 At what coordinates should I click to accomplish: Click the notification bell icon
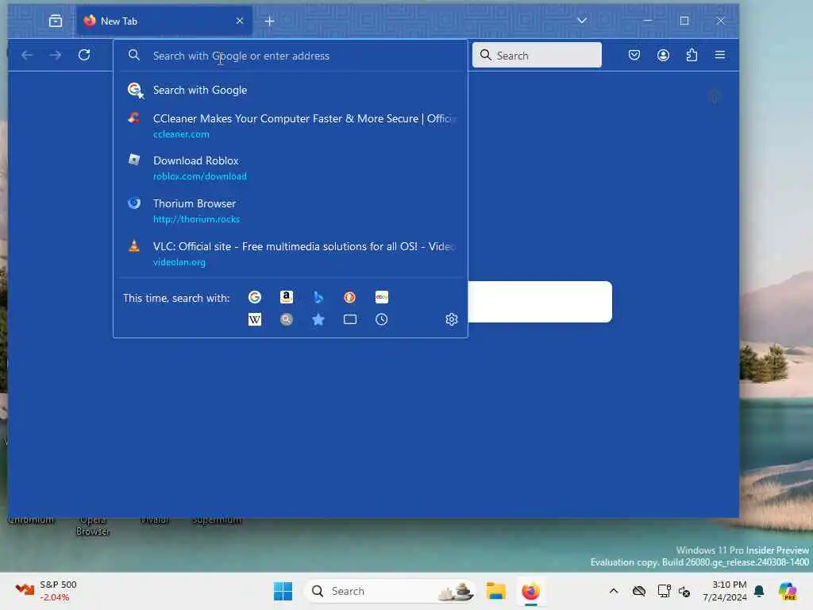(x=759, y=591)
